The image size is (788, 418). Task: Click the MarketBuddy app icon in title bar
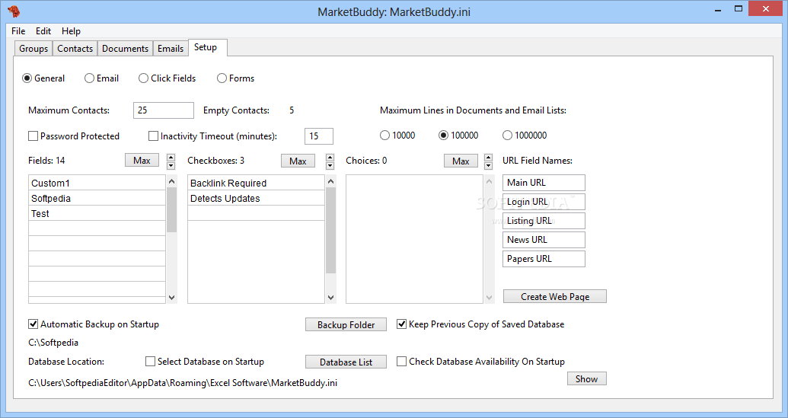pos(14,11)
